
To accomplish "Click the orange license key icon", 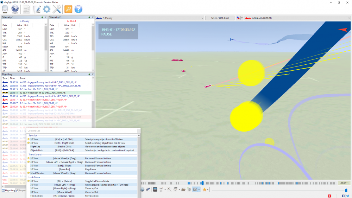I will pos(68,9).
